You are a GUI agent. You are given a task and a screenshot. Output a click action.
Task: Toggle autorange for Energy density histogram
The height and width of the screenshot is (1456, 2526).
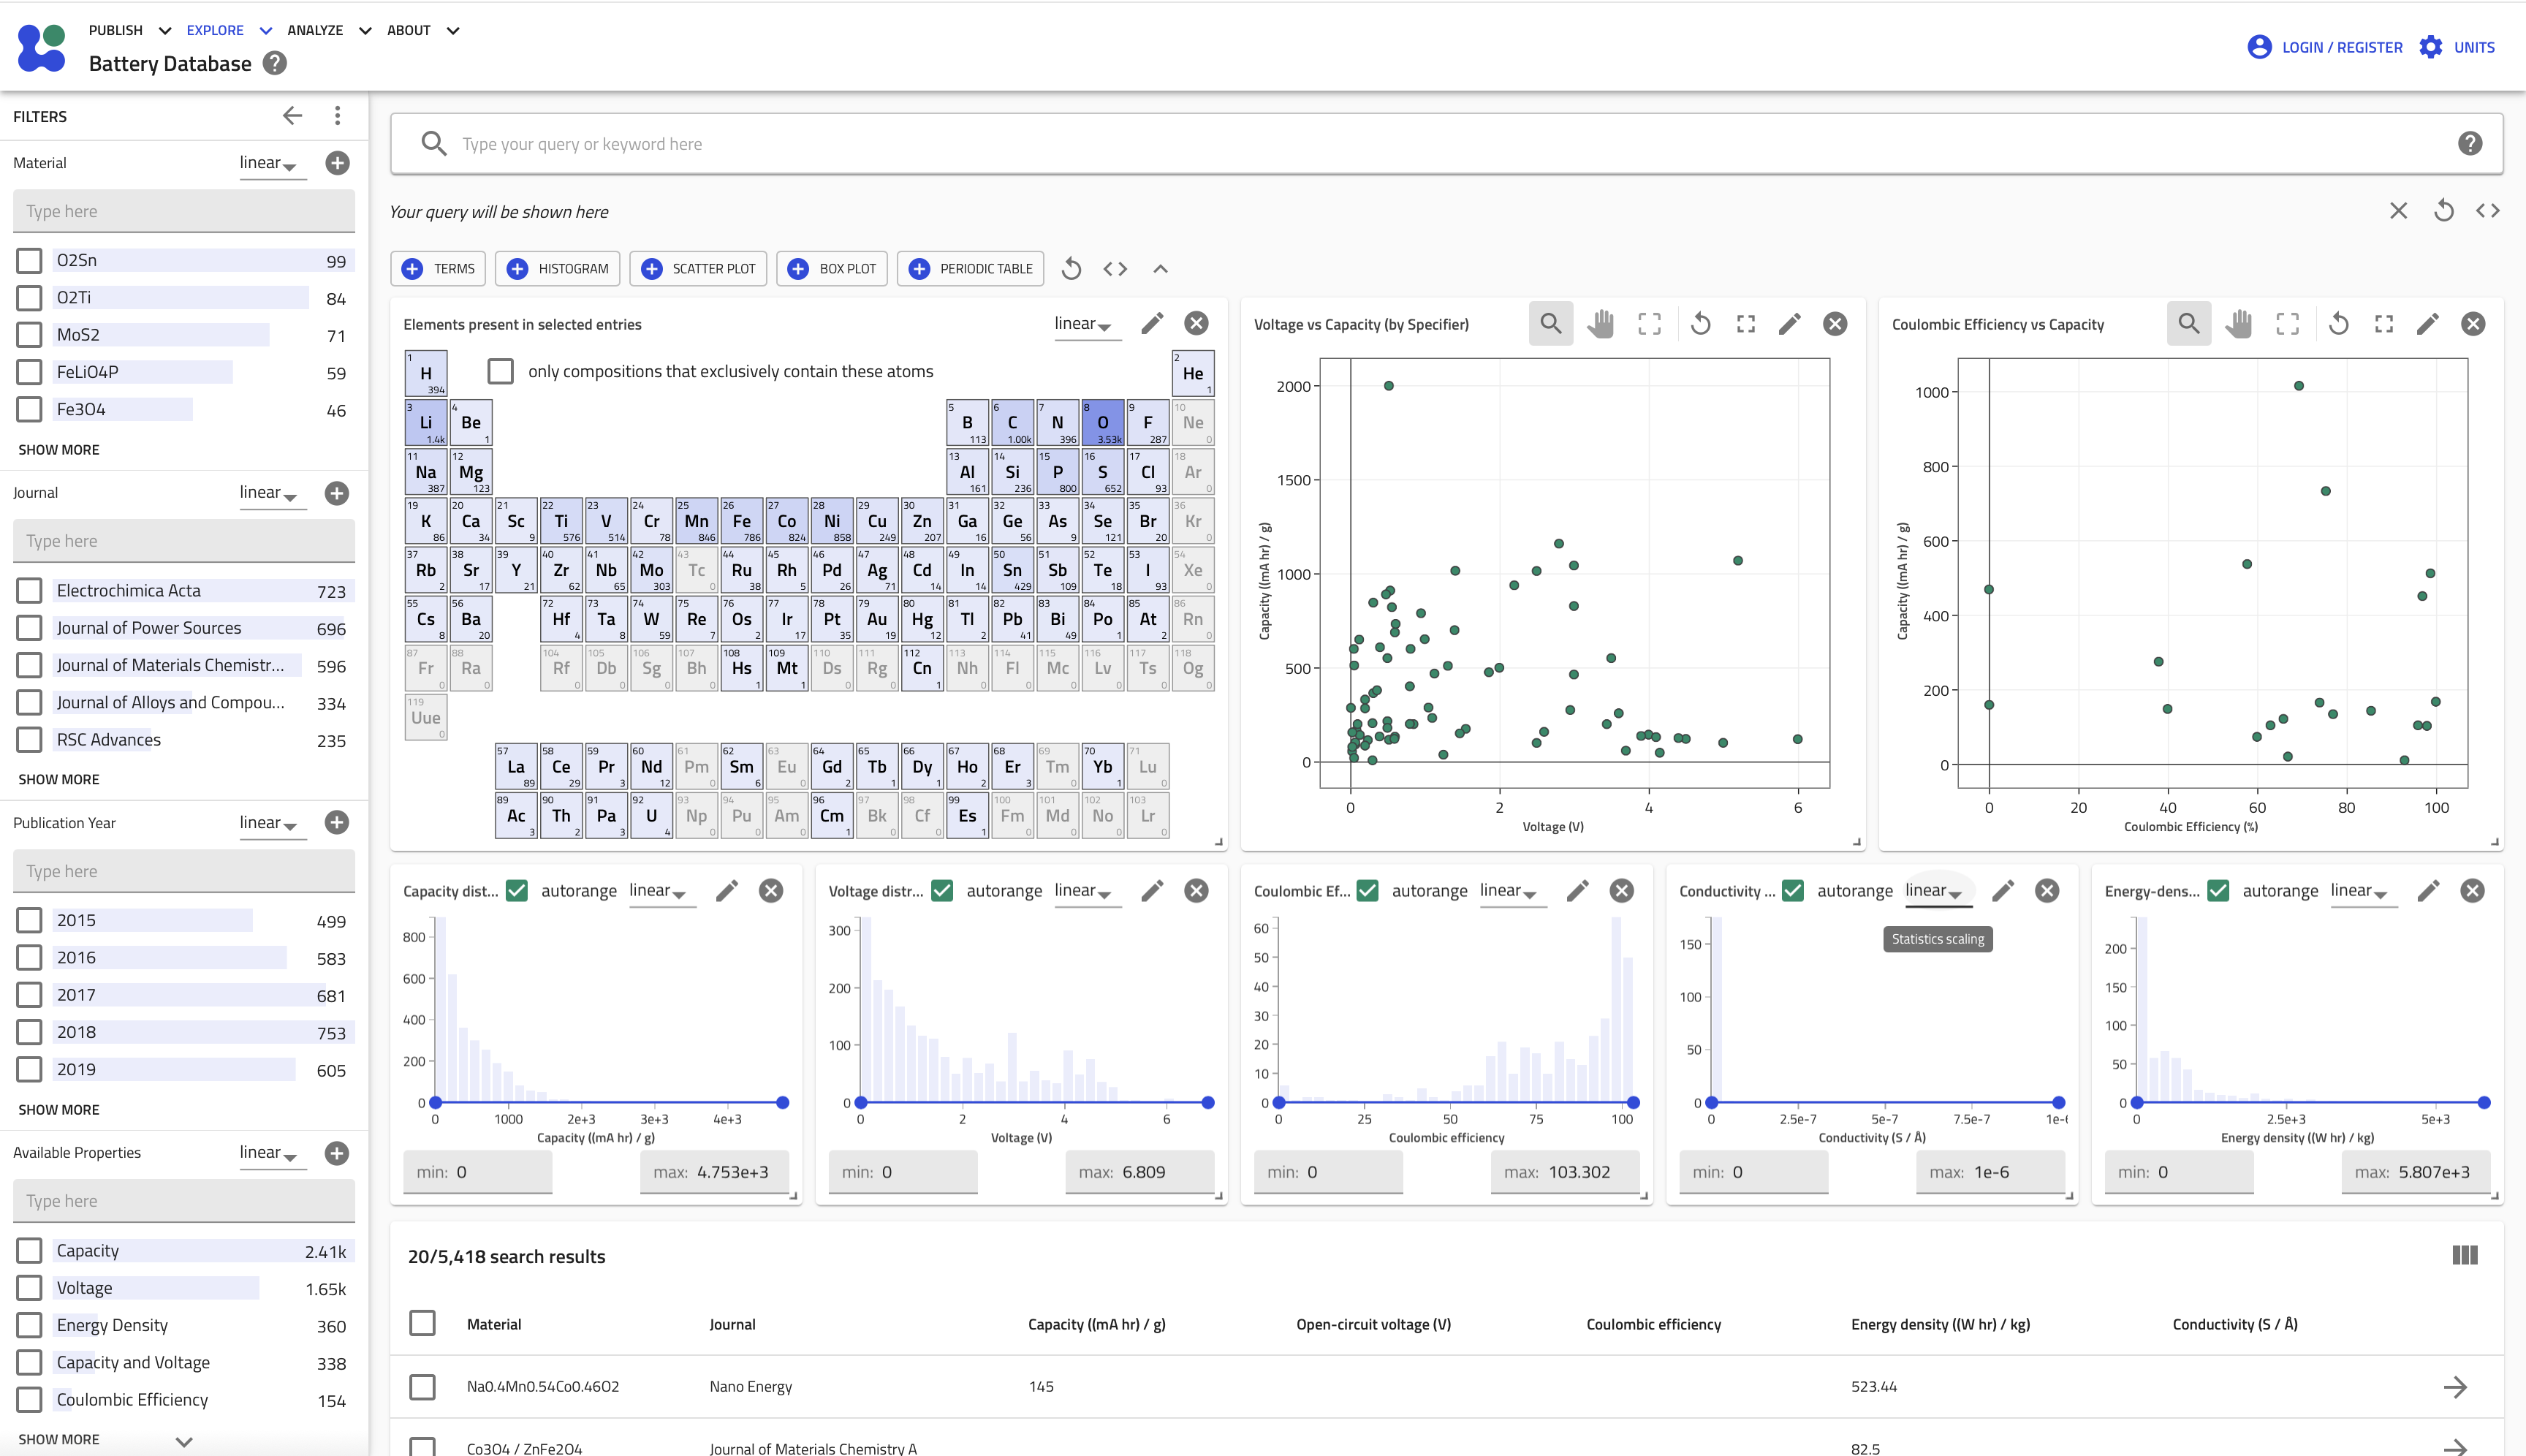tap(2218, 890)
